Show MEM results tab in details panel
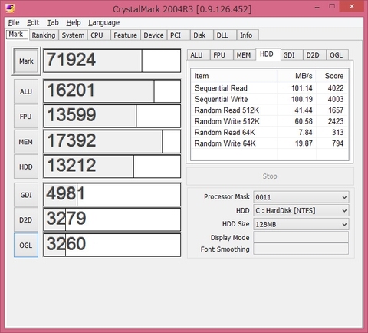Image resolution: width=368 pixels, height=333 pixels. click(x=244, y=55)
